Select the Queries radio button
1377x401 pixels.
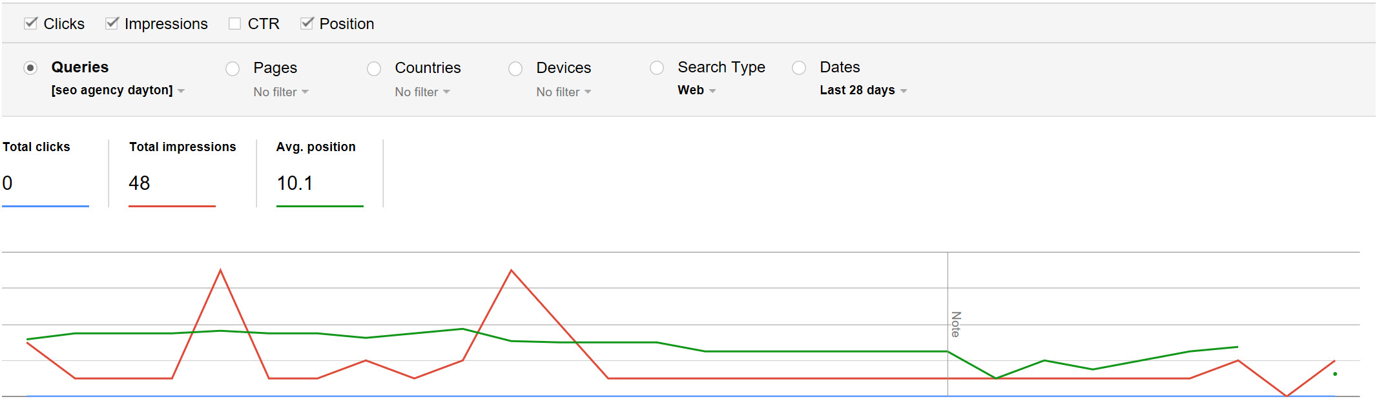click(x=30, y=68)
